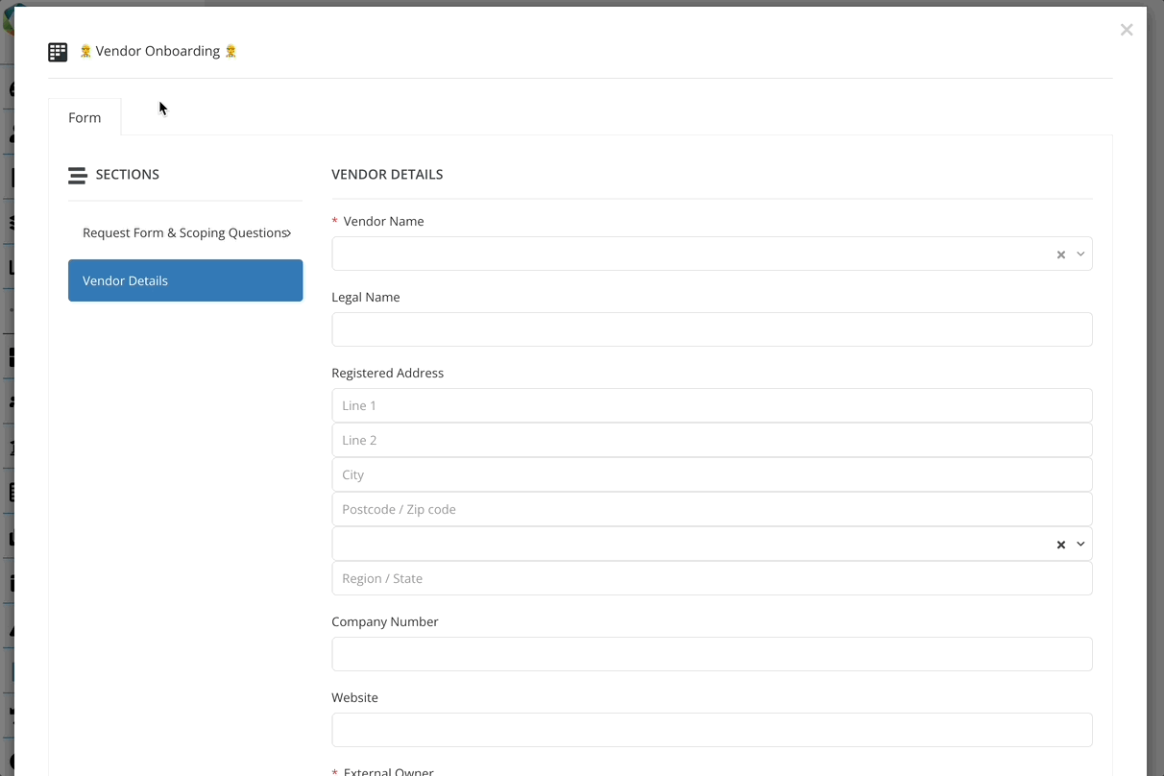The image size is (1164, 776).
Task: Click the City field
Action: [712, 473]
